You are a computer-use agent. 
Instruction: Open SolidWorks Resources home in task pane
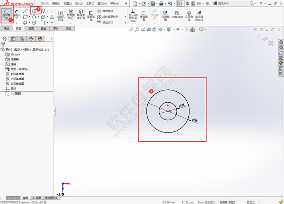281,42
